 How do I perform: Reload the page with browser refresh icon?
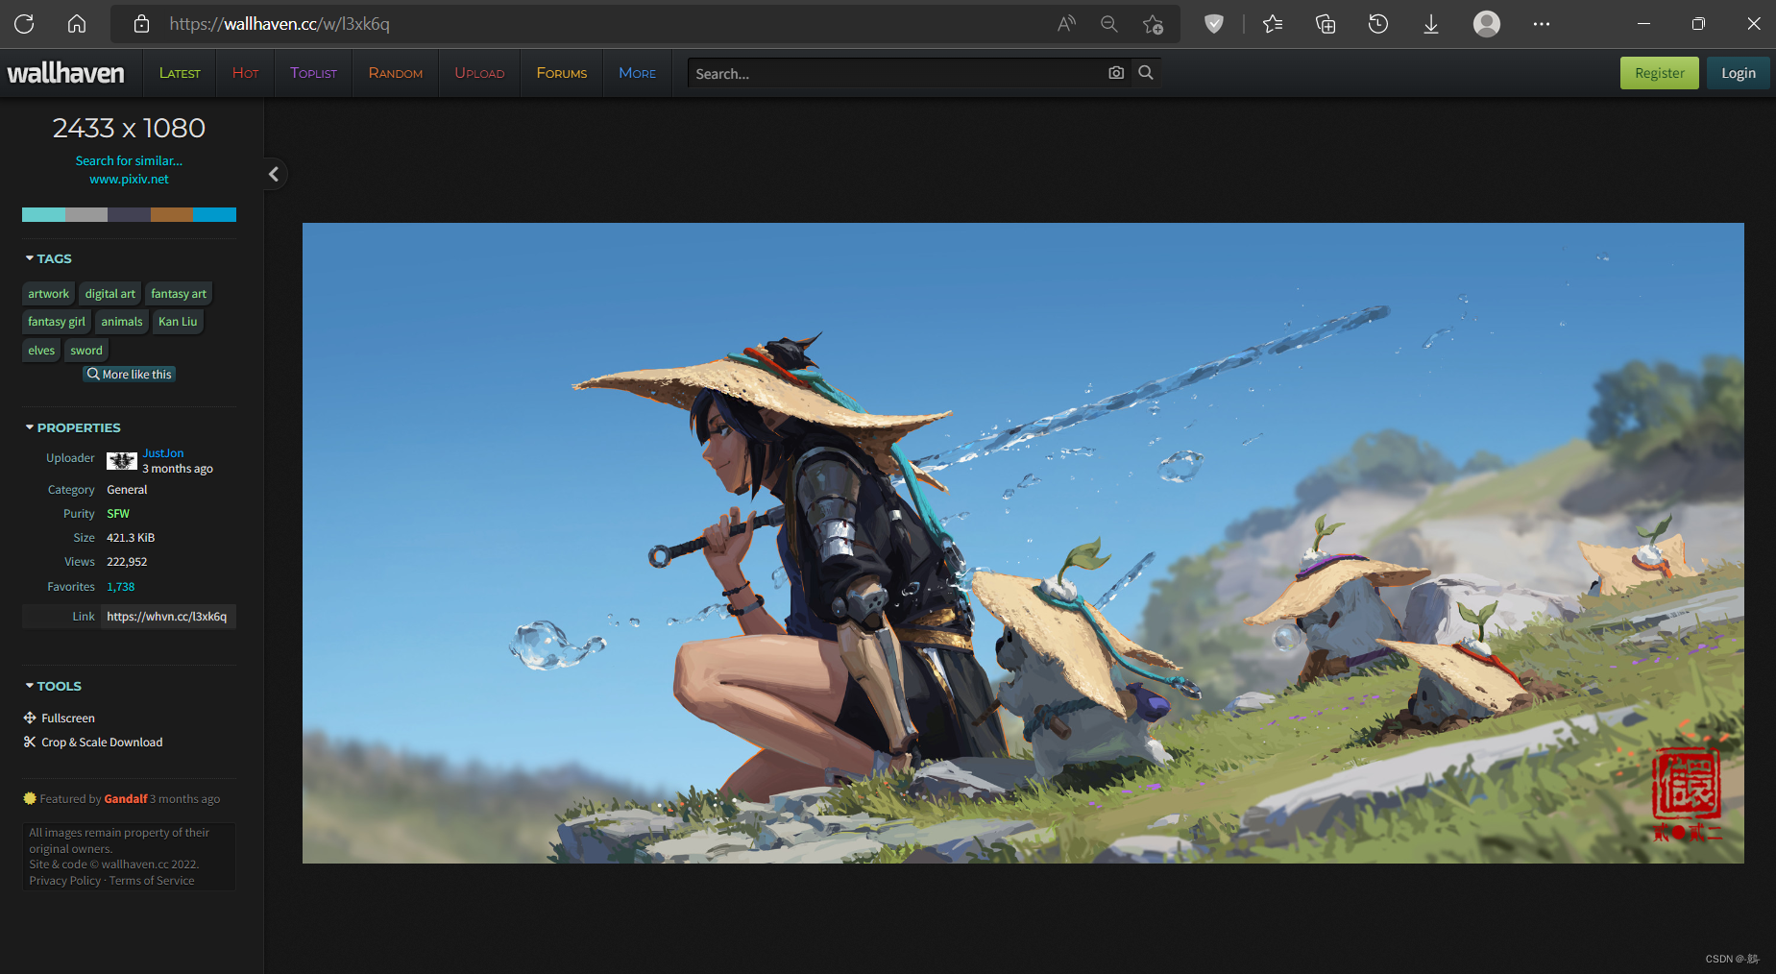click(24, 24)
